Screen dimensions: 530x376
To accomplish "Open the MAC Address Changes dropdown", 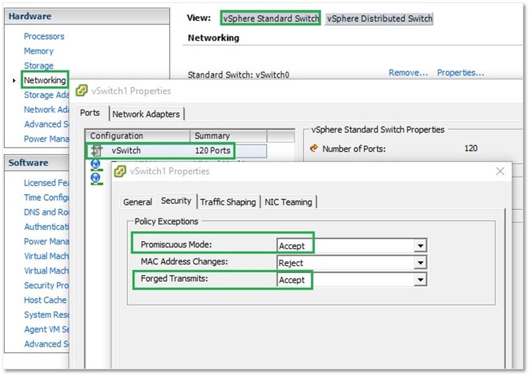I will click(x=420, y=263).
